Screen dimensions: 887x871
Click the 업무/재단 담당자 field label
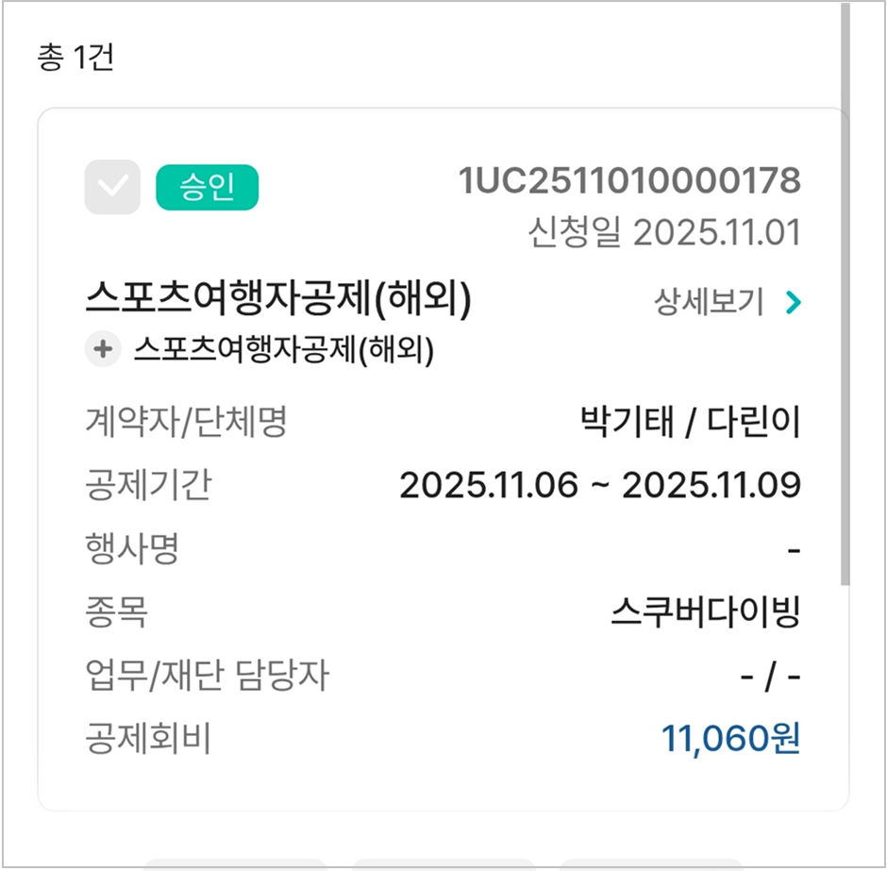point(207,676)
